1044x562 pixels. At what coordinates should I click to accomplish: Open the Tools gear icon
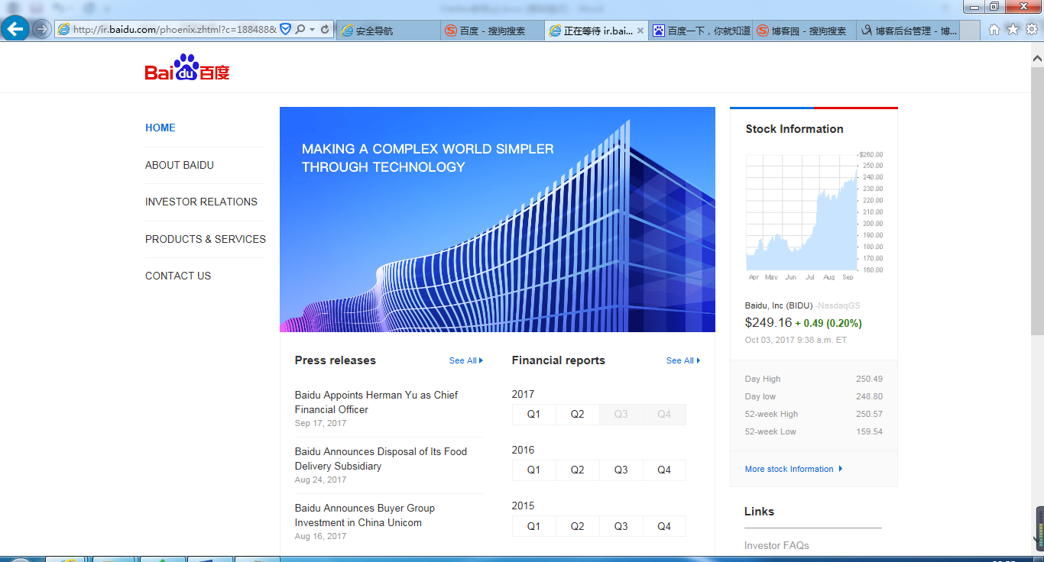tap(1031, 30)
